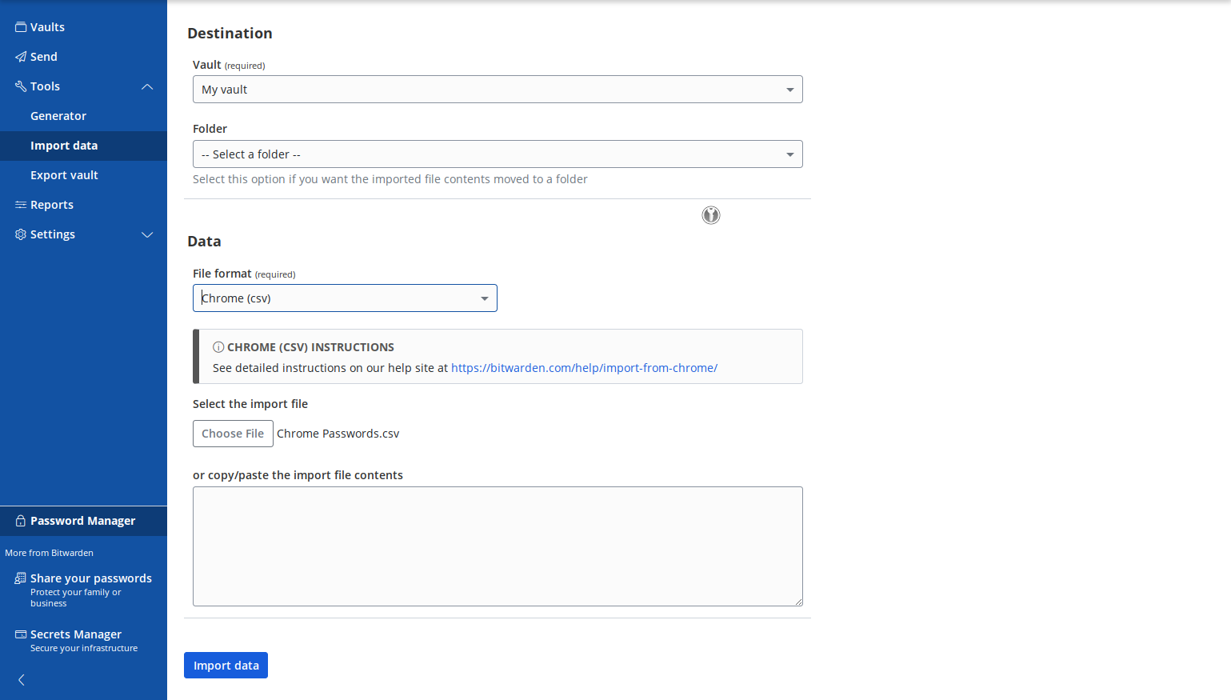
Task: Click the 'More from Bitwarden' text
Action: coord(49,553)
